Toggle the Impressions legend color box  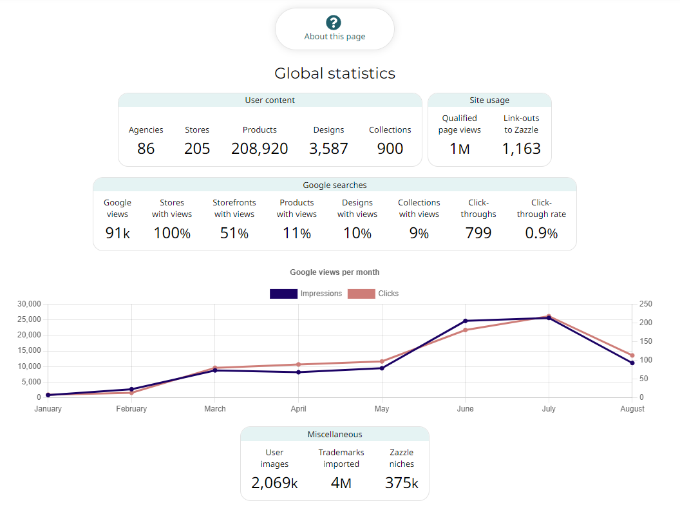tap(283, 294)
